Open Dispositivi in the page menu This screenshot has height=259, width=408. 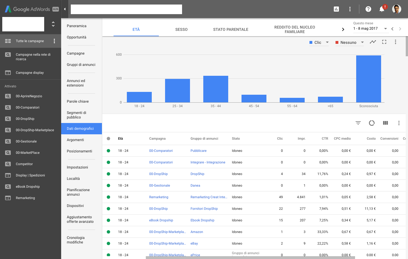tap(75, 206)
